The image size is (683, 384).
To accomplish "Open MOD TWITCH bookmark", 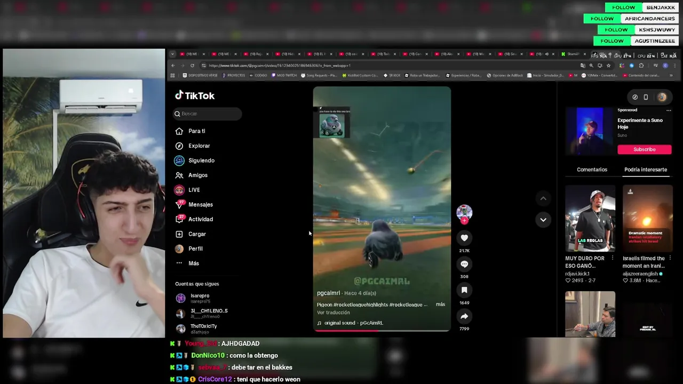I will [284, 75].
